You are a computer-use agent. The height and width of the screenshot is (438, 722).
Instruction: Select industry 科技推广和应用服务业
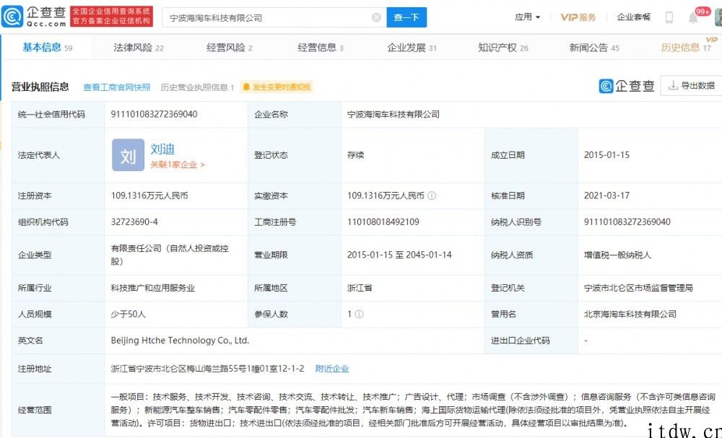pos(153,288)
